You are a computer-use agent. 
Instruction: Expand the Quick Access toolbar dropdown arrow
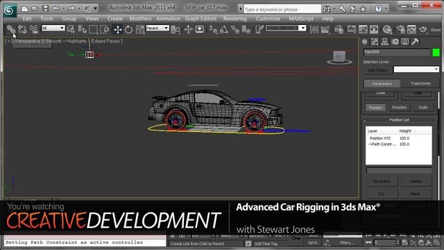(96, 8)
